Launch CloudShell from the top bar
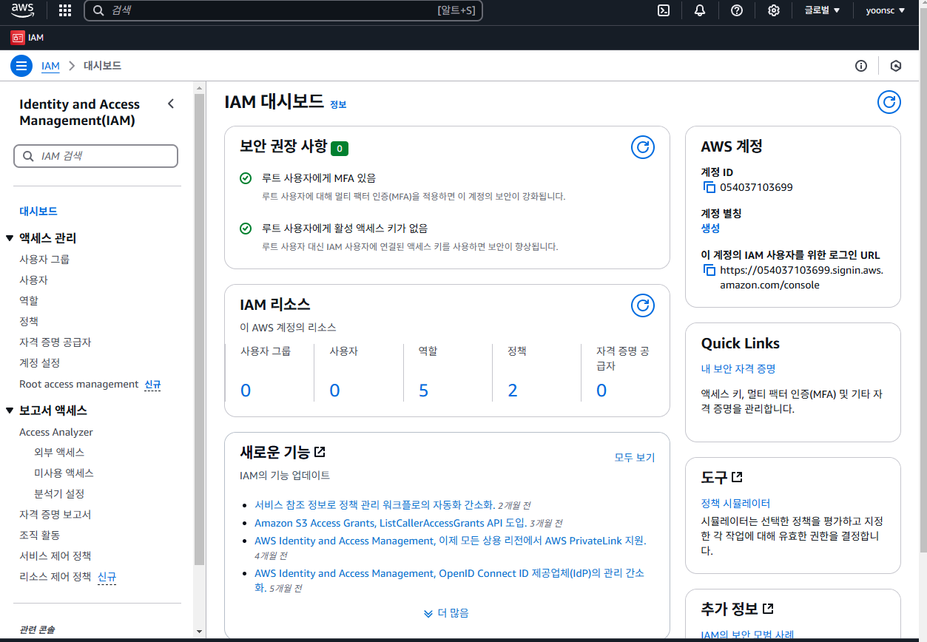This screenshot has height=642, width=927. [x=664, y=10]
